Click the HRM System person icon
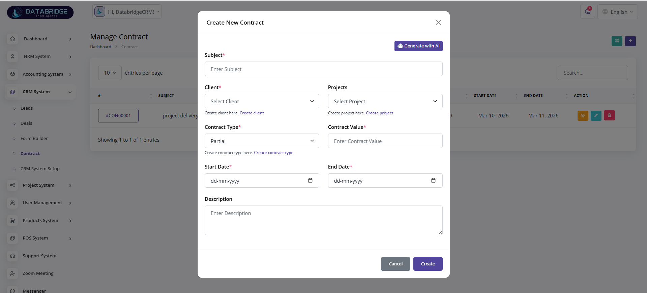The image size is (647, 293). click(x=12, y=57)
